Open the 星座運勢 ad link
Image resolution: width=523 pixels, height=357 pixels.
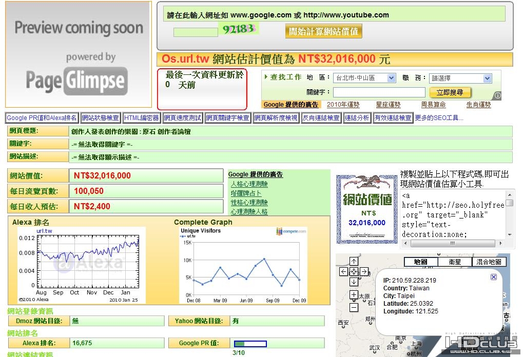(388, 105)
